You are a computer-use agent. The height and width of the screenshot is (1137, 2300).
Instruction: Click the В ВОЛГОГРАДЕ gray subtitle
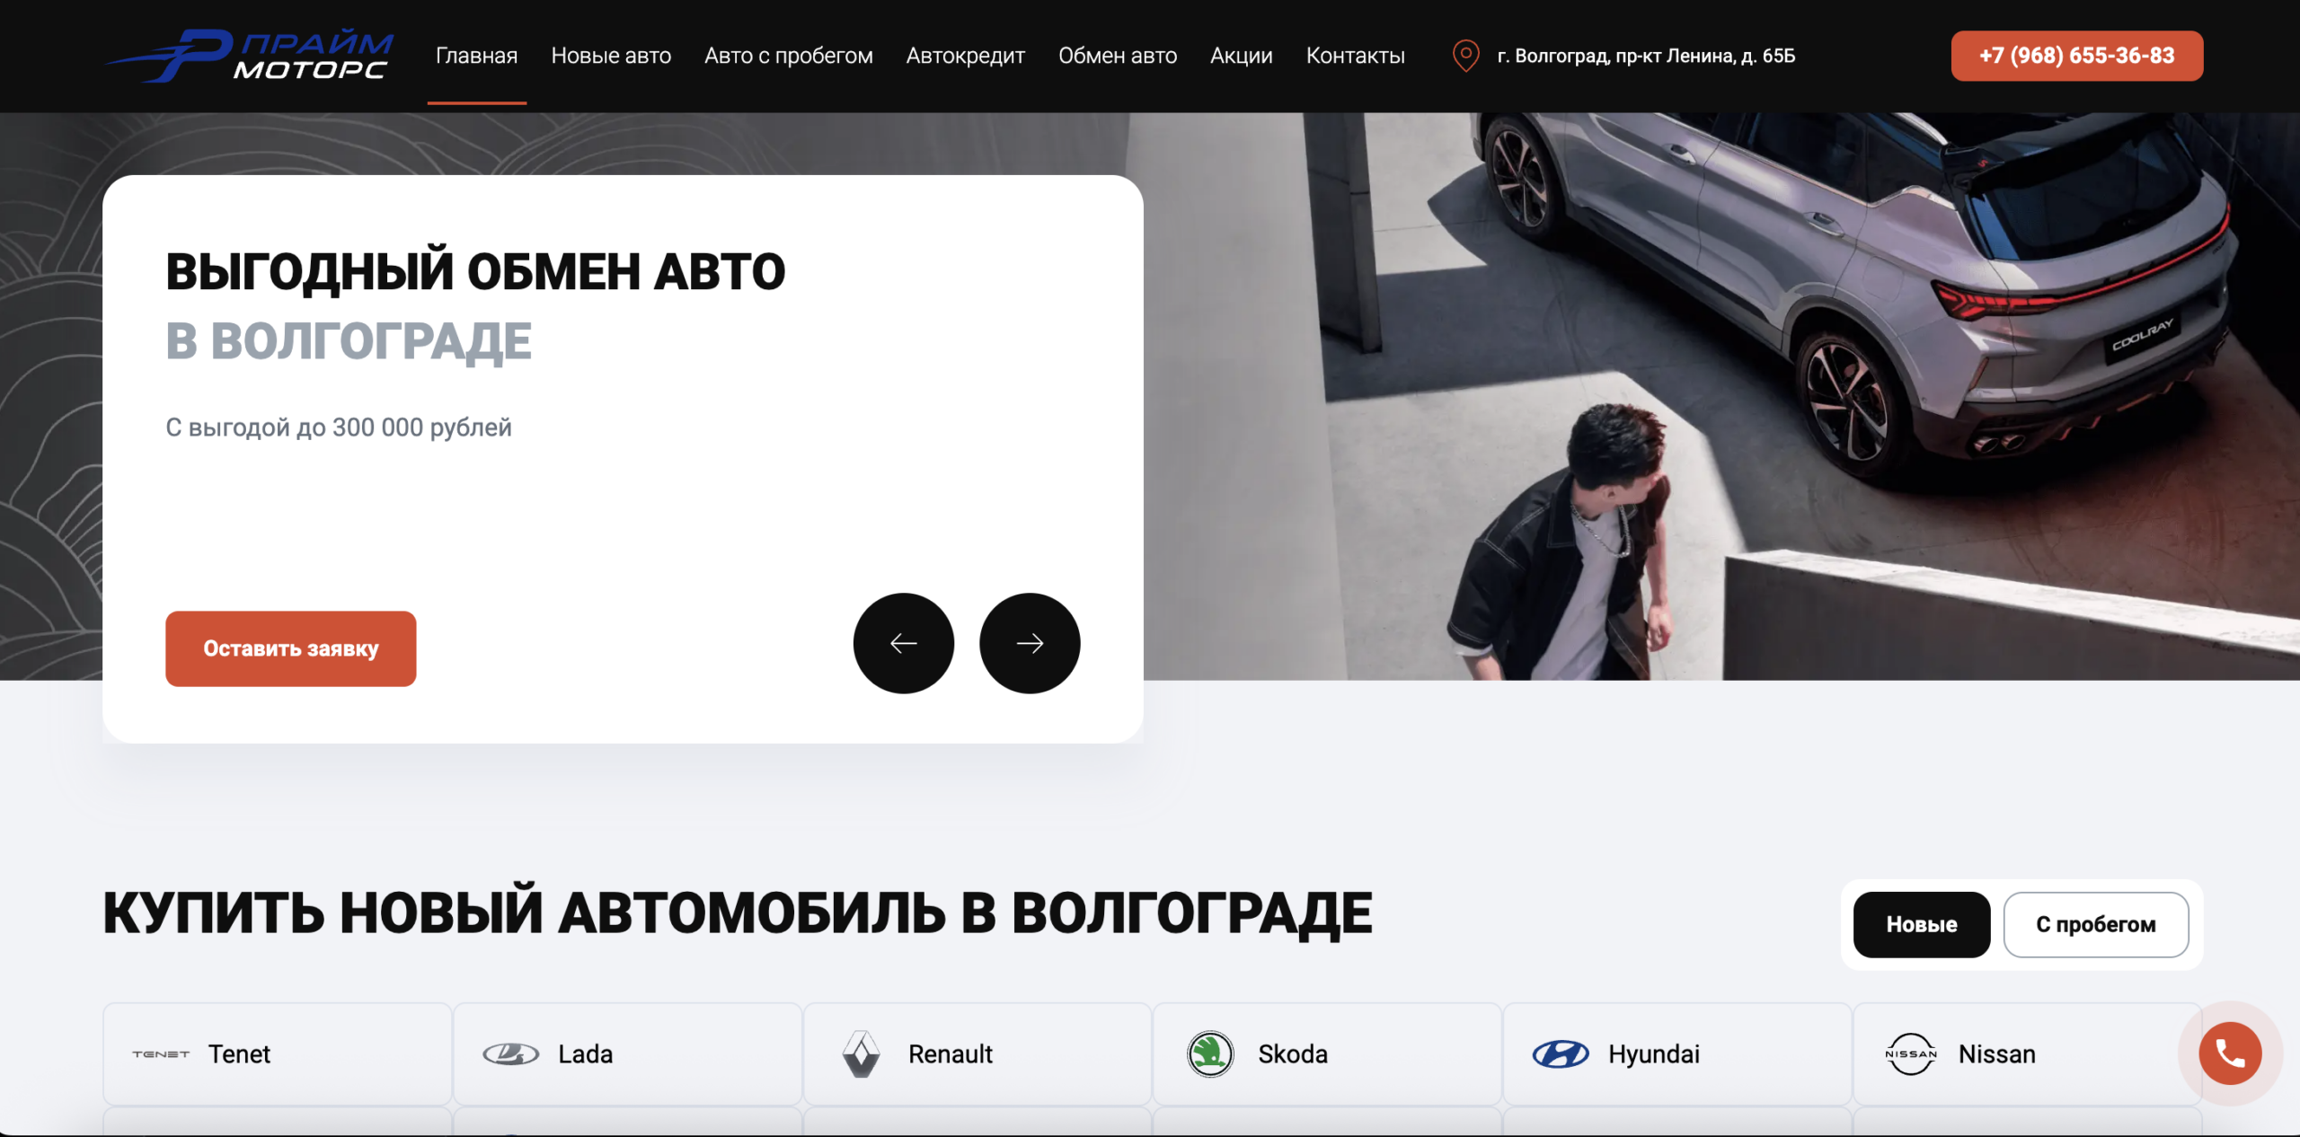point(349,342)
